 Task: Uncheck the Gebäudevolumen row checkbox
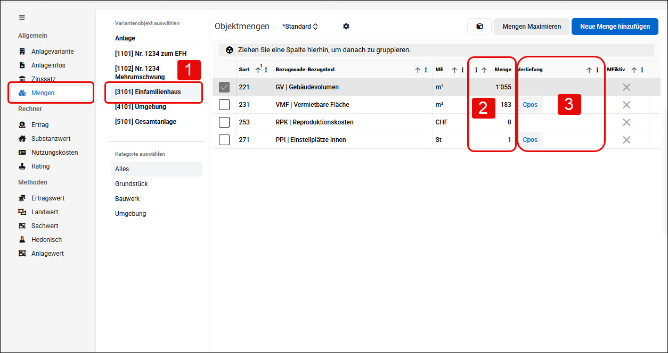click(x=224, y=87)
